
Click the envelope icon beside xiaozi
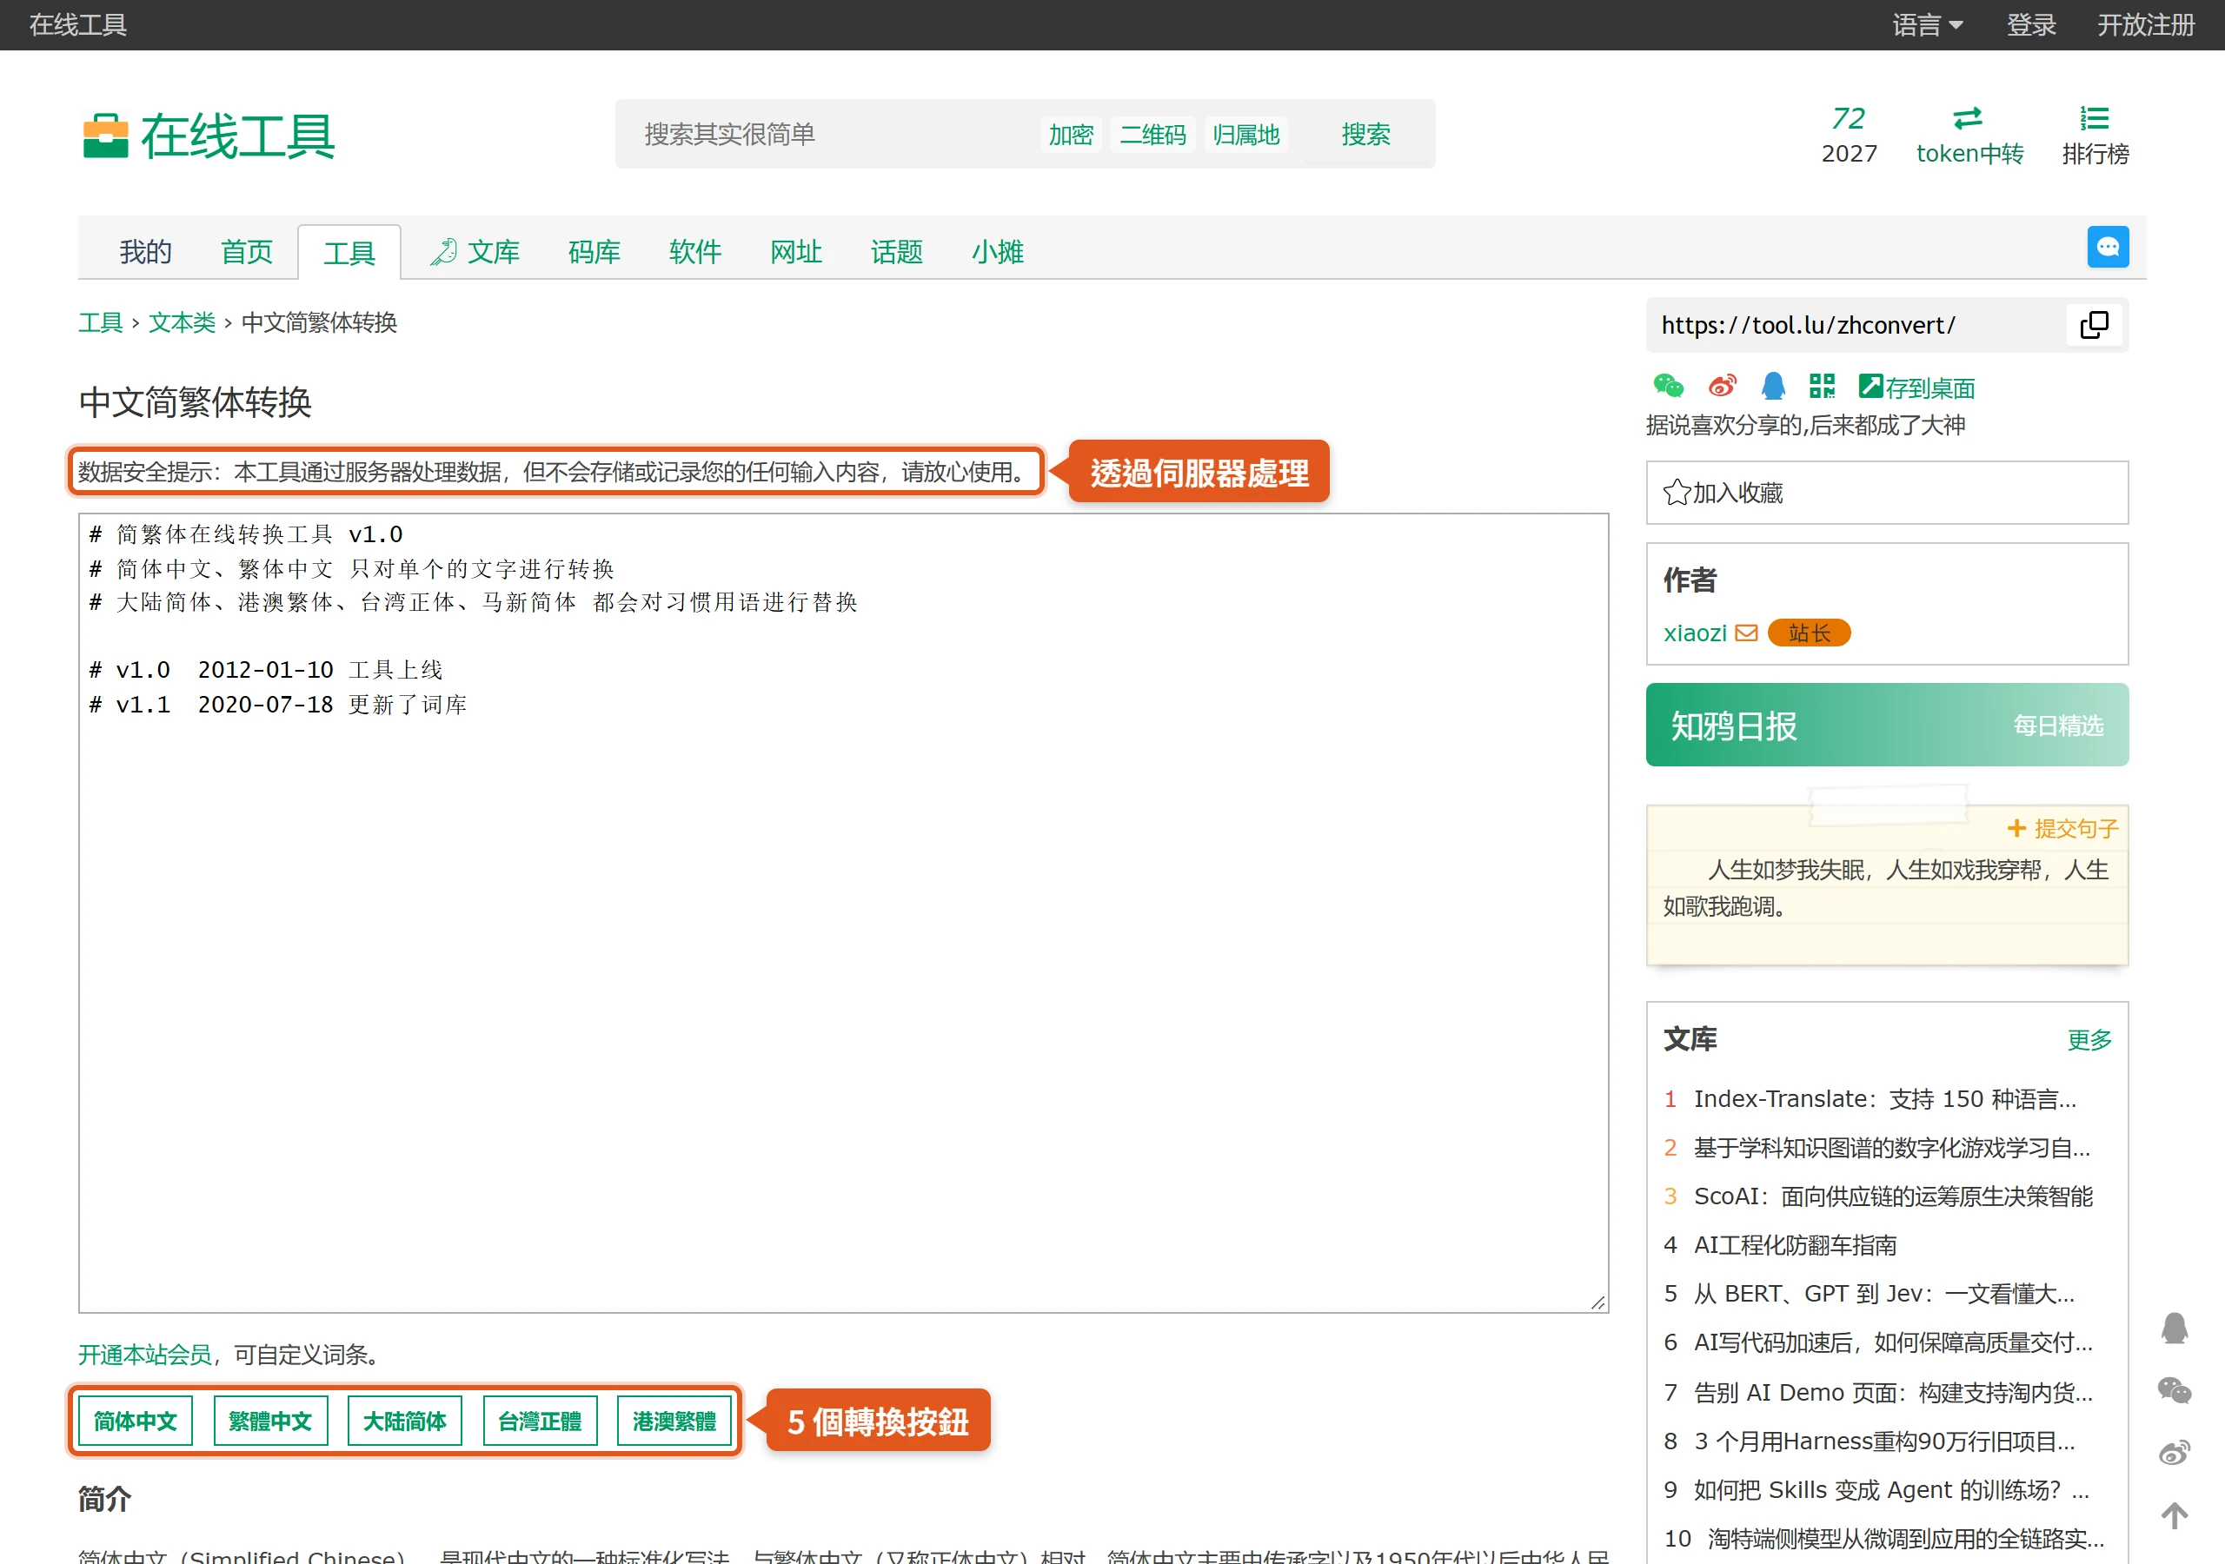(1745, 633)
